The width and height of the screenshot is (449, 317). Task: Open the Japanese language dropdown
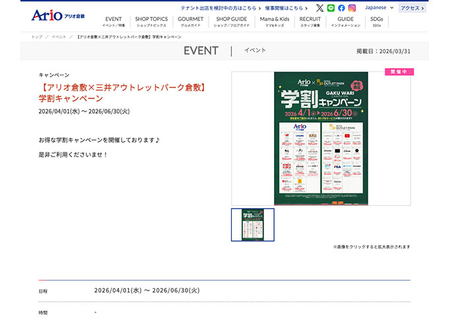(379, 8)
